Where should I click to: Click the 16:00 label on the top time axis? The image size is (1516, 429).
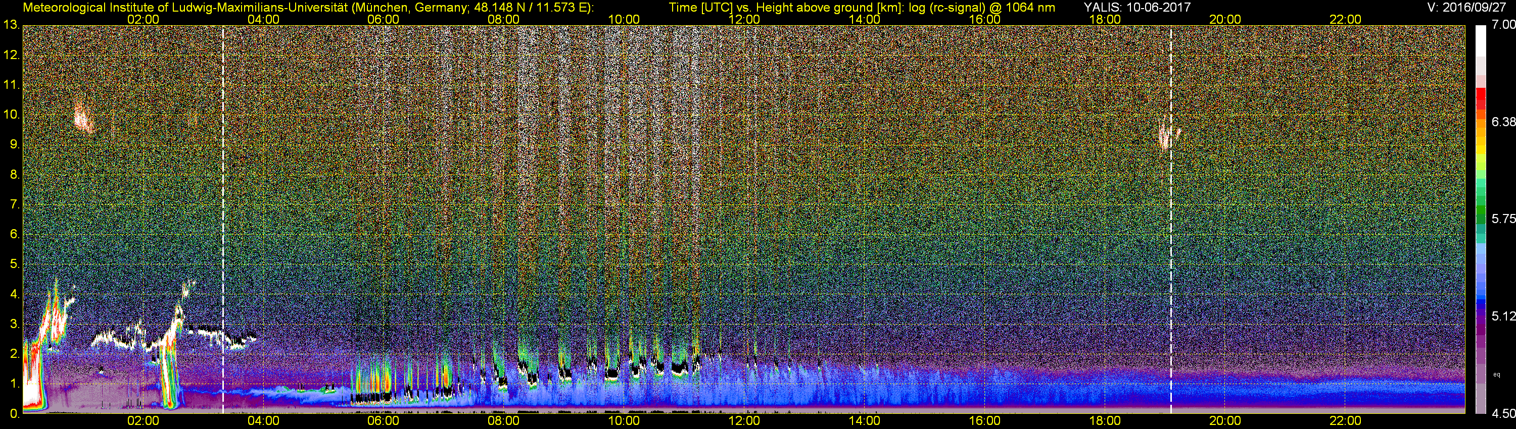tap(984, 19)
